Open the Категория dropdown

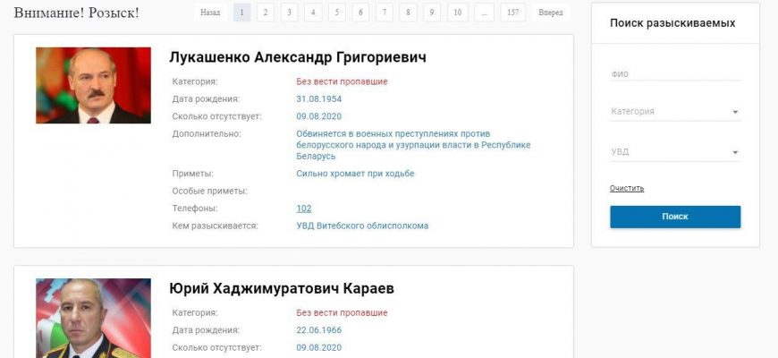(675, 112)
